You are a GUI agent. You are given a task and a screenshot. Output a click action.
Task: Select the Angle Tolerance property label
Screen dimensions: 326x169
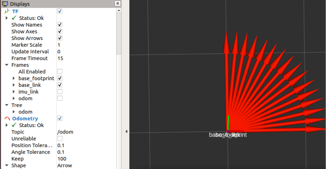click(x=31, y=152)
